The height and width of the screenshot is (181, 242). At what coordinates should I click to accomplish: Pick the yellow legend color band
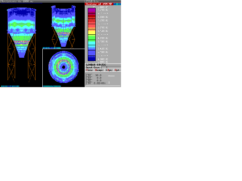(92, 32)
